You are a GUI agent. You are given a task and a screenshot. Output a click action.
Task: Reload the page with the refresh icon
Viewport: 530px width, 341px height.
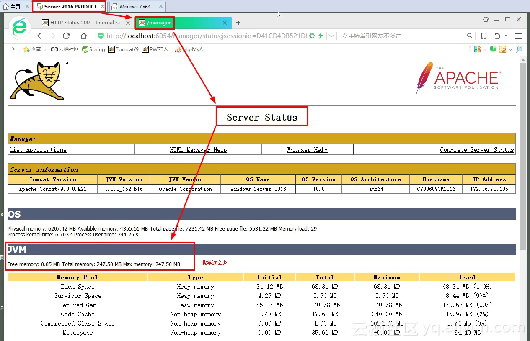coord(66,36)
